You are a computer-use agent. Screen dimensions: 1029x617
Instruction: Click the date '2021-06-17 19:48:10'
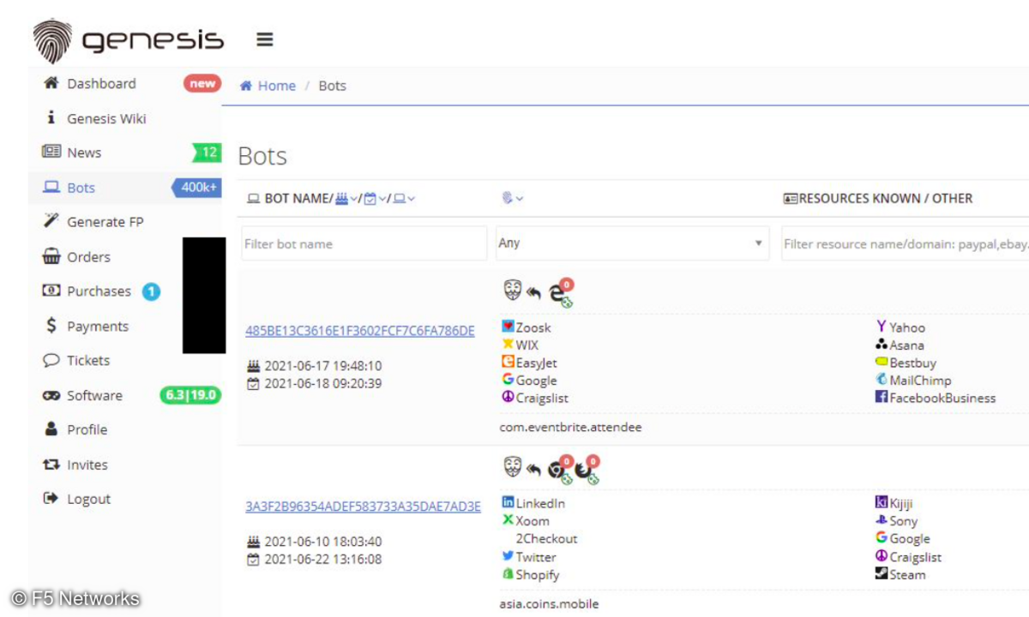pos(322,366)
